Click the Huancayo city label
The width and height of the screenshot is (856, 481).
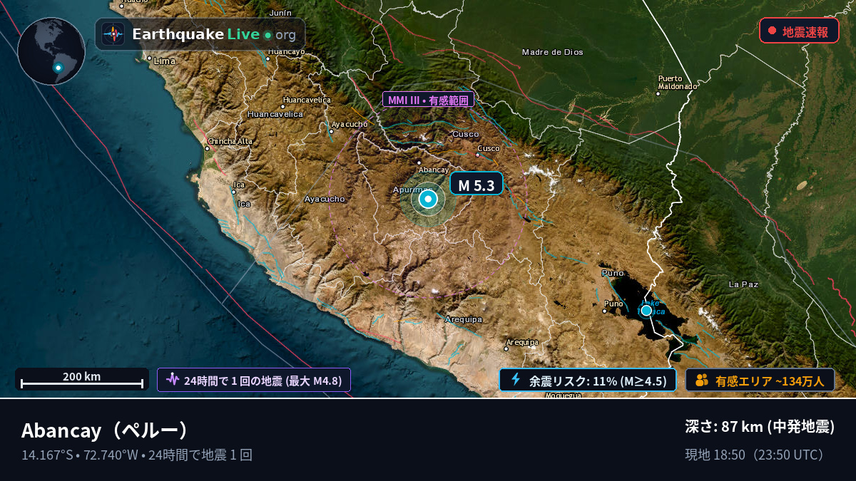point(287,51)
